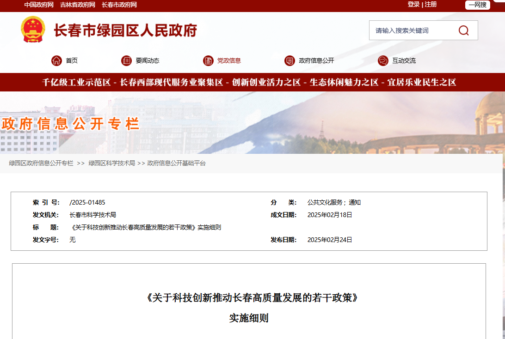
Task: Click the search keyword input field
Action: [x=412, y=30]
